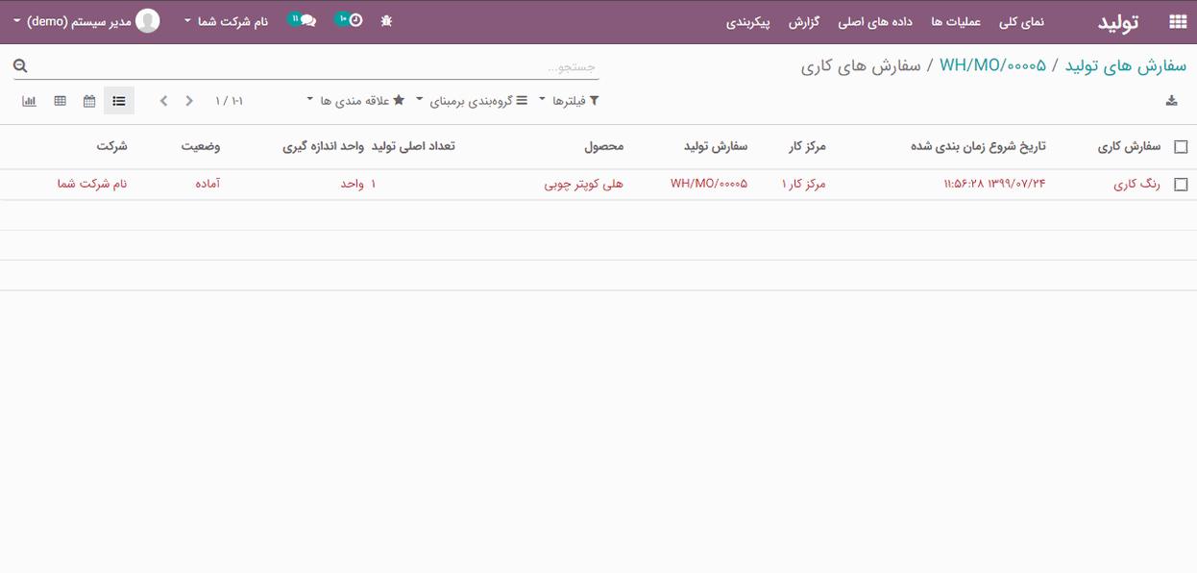Click the export download icon

click(x=1171, y=101)
